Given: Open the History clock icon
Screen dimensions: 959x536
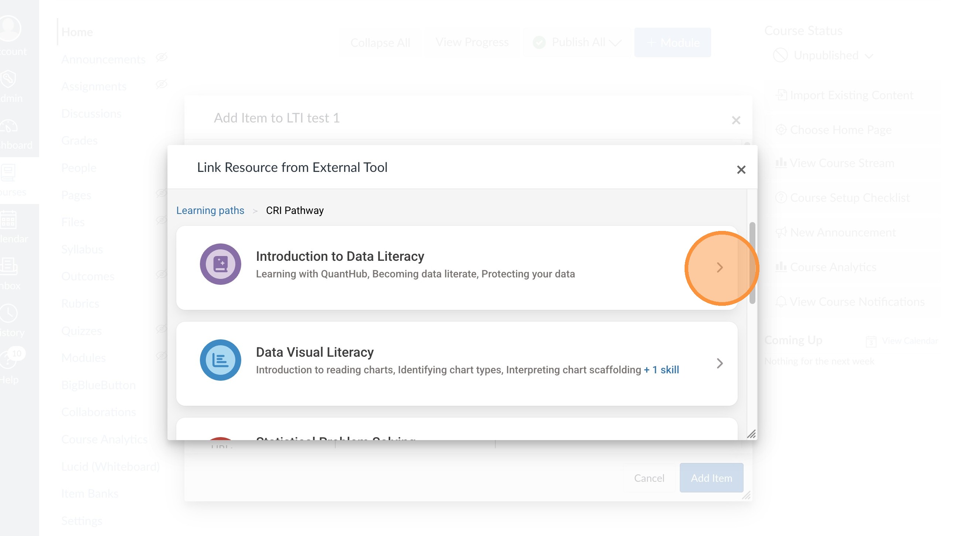Looking at the screenshot, I should (8, 314).
